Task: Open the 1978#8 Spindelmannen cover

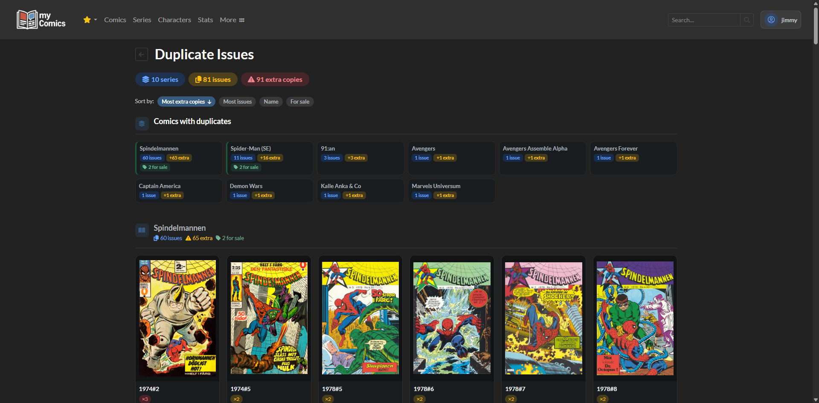Action: [x=635, y=318]
